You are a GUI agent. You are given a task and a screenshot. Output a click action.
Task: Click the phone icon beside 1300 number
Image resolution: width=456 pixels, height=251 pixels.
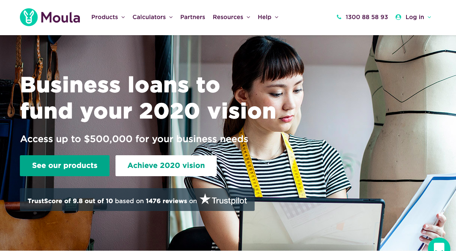339,17
